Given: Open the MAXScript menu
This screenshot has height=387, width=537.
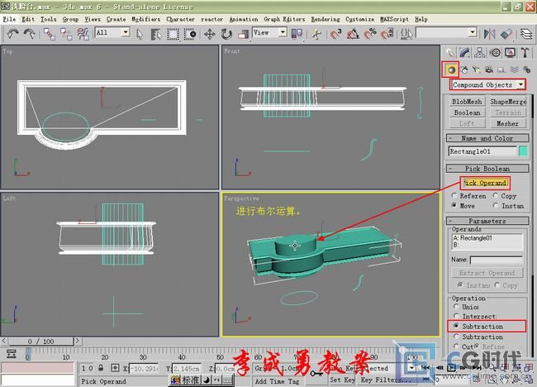Looking at the screenshot, I should [394, 19].
